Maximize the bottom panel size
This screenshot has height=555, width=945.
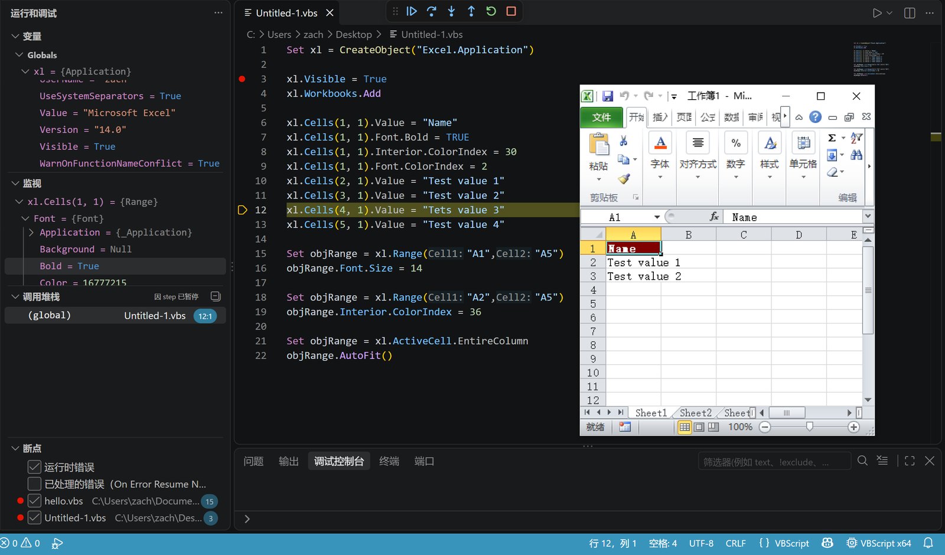(x=910, y=461)
